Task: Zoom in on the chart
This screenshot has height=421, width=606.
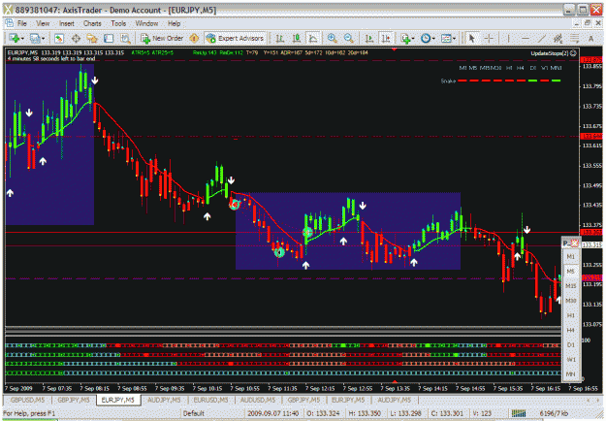Action: [332, 38]
